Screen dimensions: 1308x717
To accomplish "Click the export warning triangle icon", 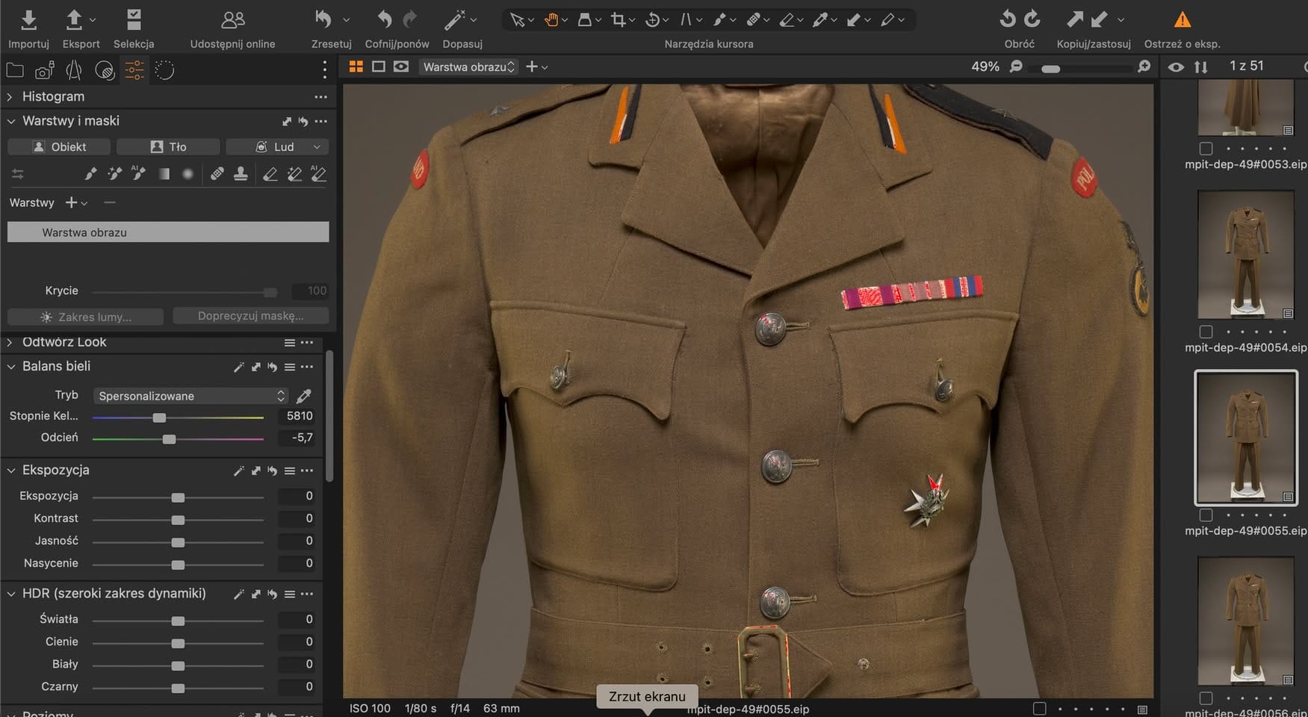I will (1182, 20).
